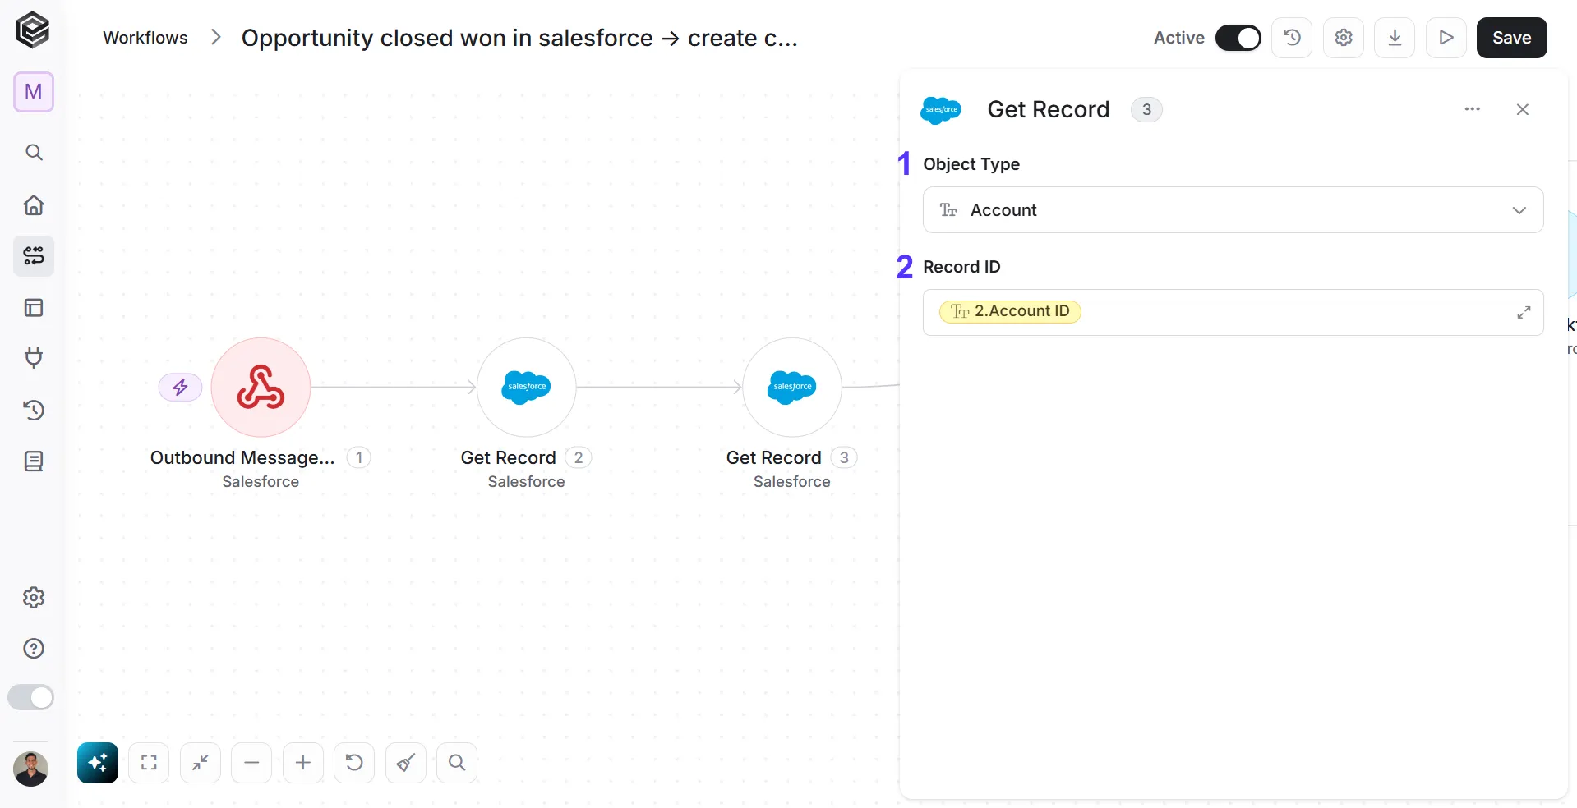Undo the last canvas change
This screenshot has width=1577, height=808.
tap(354, 763)
